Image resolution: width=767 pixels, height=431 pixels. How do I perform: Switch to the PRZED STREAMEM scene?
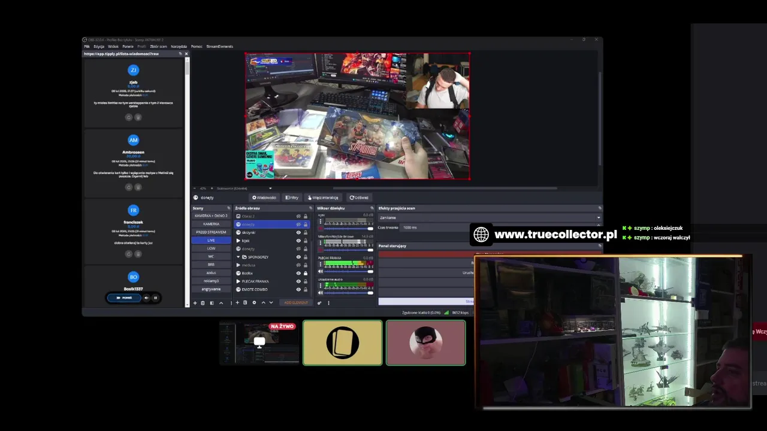211,232
